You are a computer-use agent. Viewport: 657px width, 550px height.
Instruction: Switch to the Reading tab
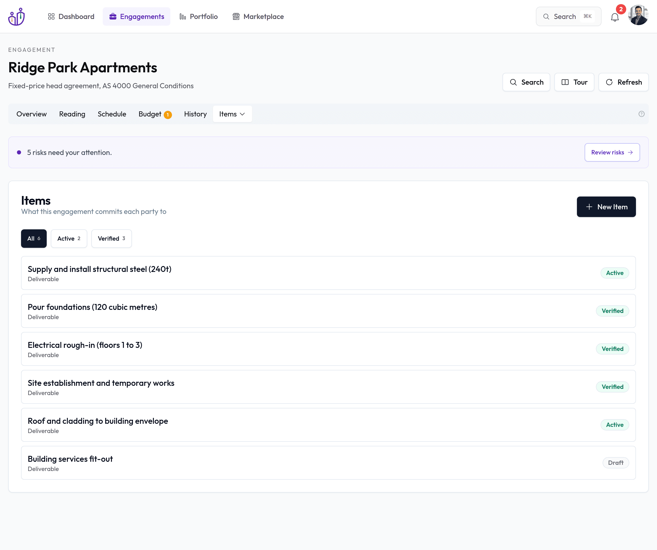(x=72, y=114)
